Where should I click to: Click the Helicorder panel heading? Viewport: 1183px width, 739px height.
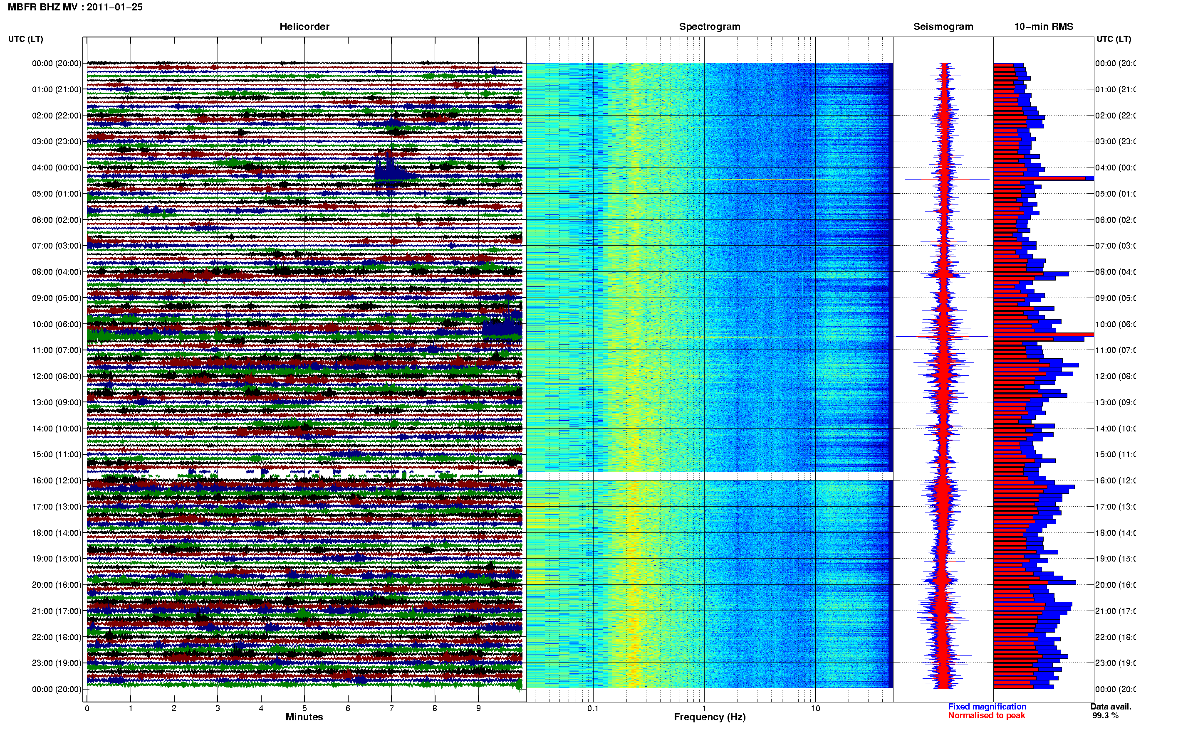[x=304, y=27]
